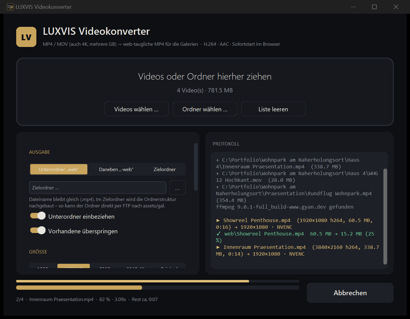Click the "LUXVIS Videokonverter" main heading
Image resolution: width=410 pixels, height=319 pixels.
(x=96, y=31)
